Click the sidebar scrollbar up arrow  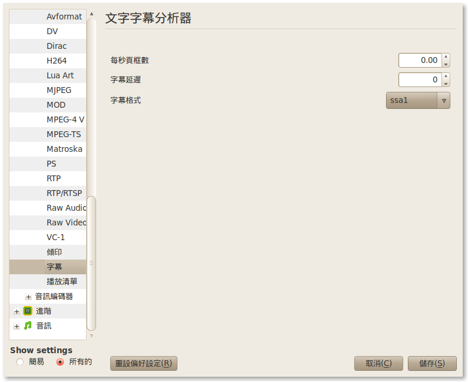tap(91, 14)
